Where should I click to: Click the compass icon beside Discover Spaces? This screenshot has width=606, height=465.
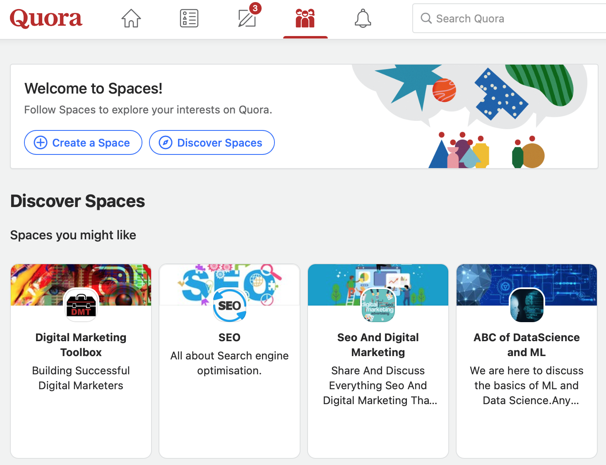165,142
